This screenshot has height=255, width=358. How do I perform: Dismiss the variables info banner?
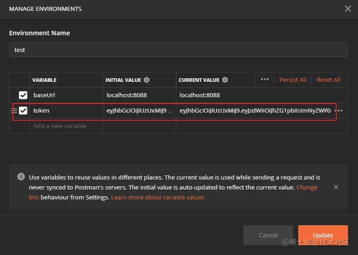coord(336,187)
